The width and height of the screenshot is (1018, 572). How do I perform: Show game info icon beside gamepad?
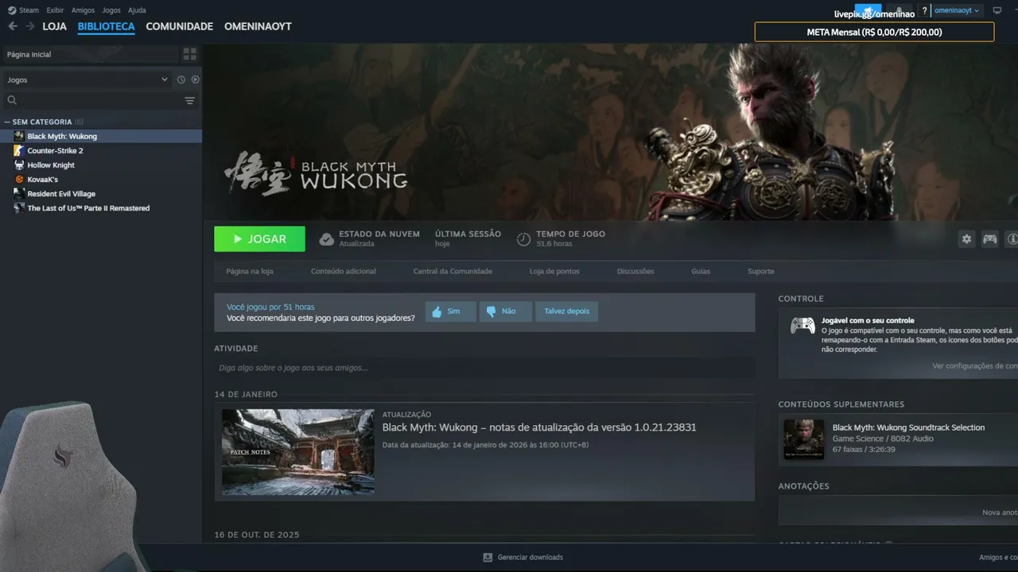tap(1012, 238)
